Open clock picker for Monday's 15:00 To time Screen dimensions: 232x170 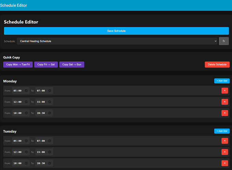(x=49, y=102)
